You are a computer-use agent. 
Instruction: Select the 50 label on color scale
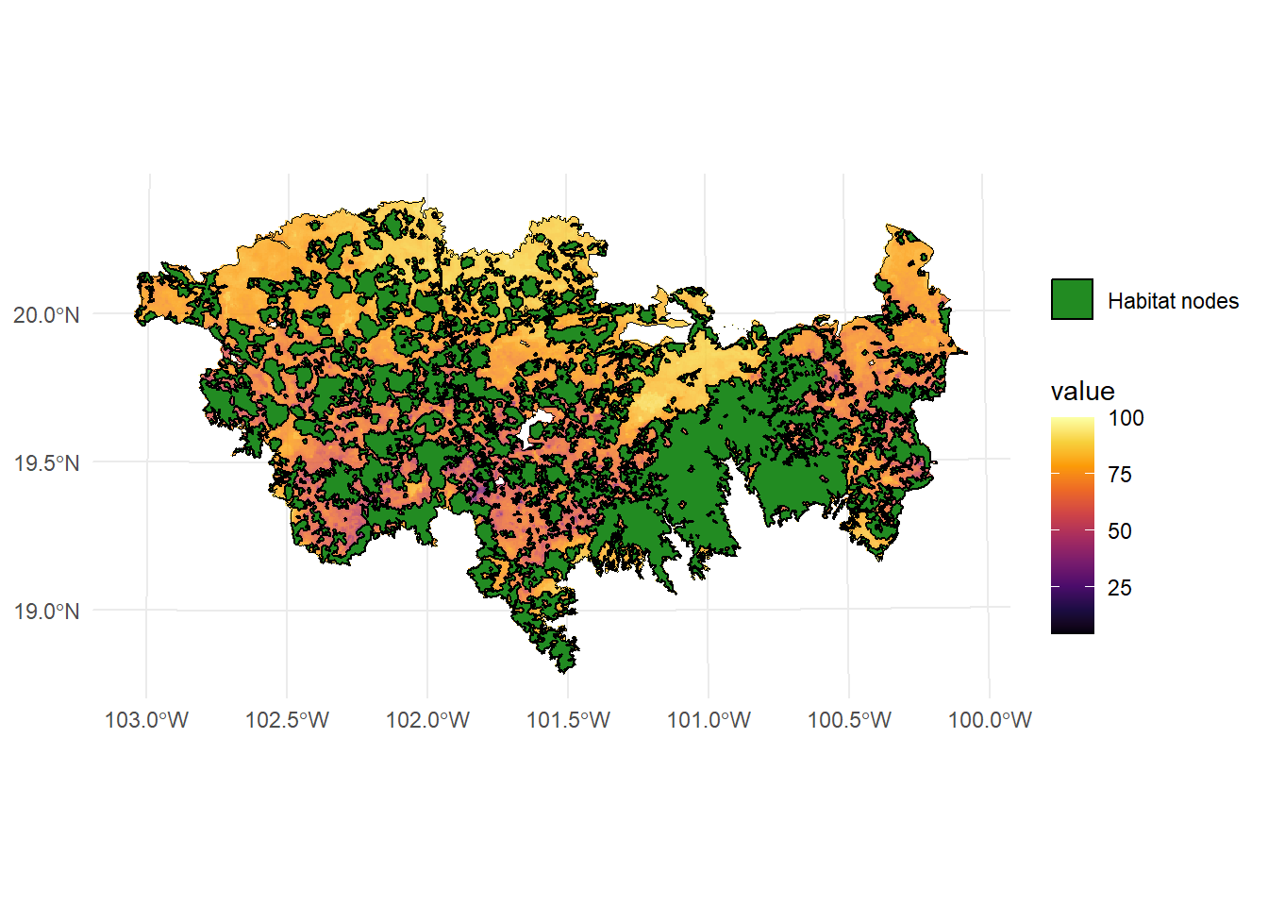(x=1120, y=531)
